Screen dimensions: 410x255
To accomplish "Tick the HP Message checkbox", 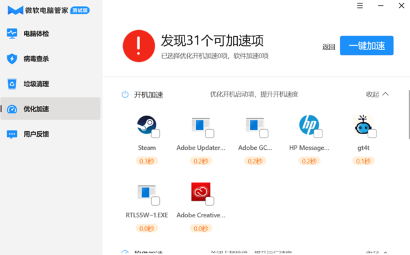I will (318, 133).
